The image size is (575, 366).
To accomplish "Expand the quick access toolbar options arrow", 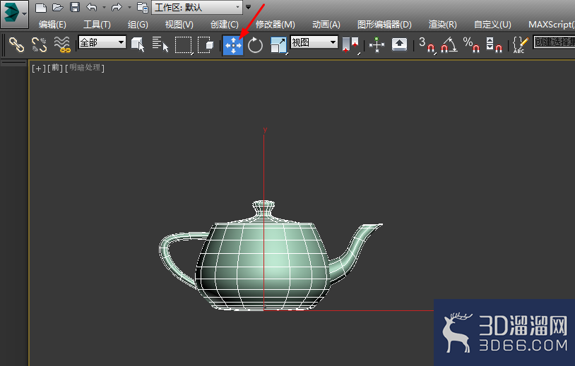I will pos(248,7).
